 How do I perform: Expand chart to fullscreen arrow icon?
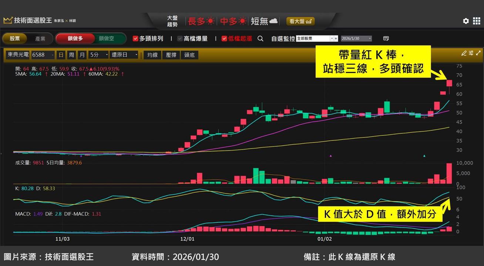(x=478, y=53)
